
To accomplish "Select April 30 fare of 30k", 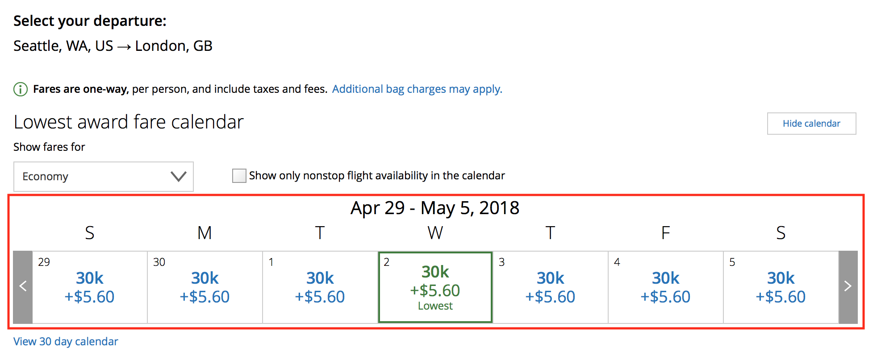I will (205, 287).
